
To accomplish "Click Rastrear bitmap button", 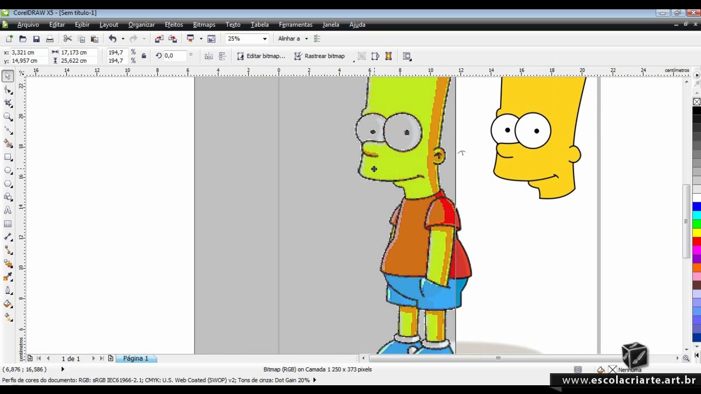I will click(x=319, y=56).
